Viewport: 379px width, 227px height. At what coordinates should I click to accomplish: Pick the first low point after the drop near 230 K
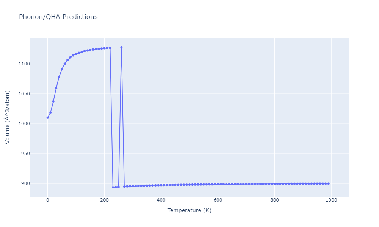click(x=113, y=187)
